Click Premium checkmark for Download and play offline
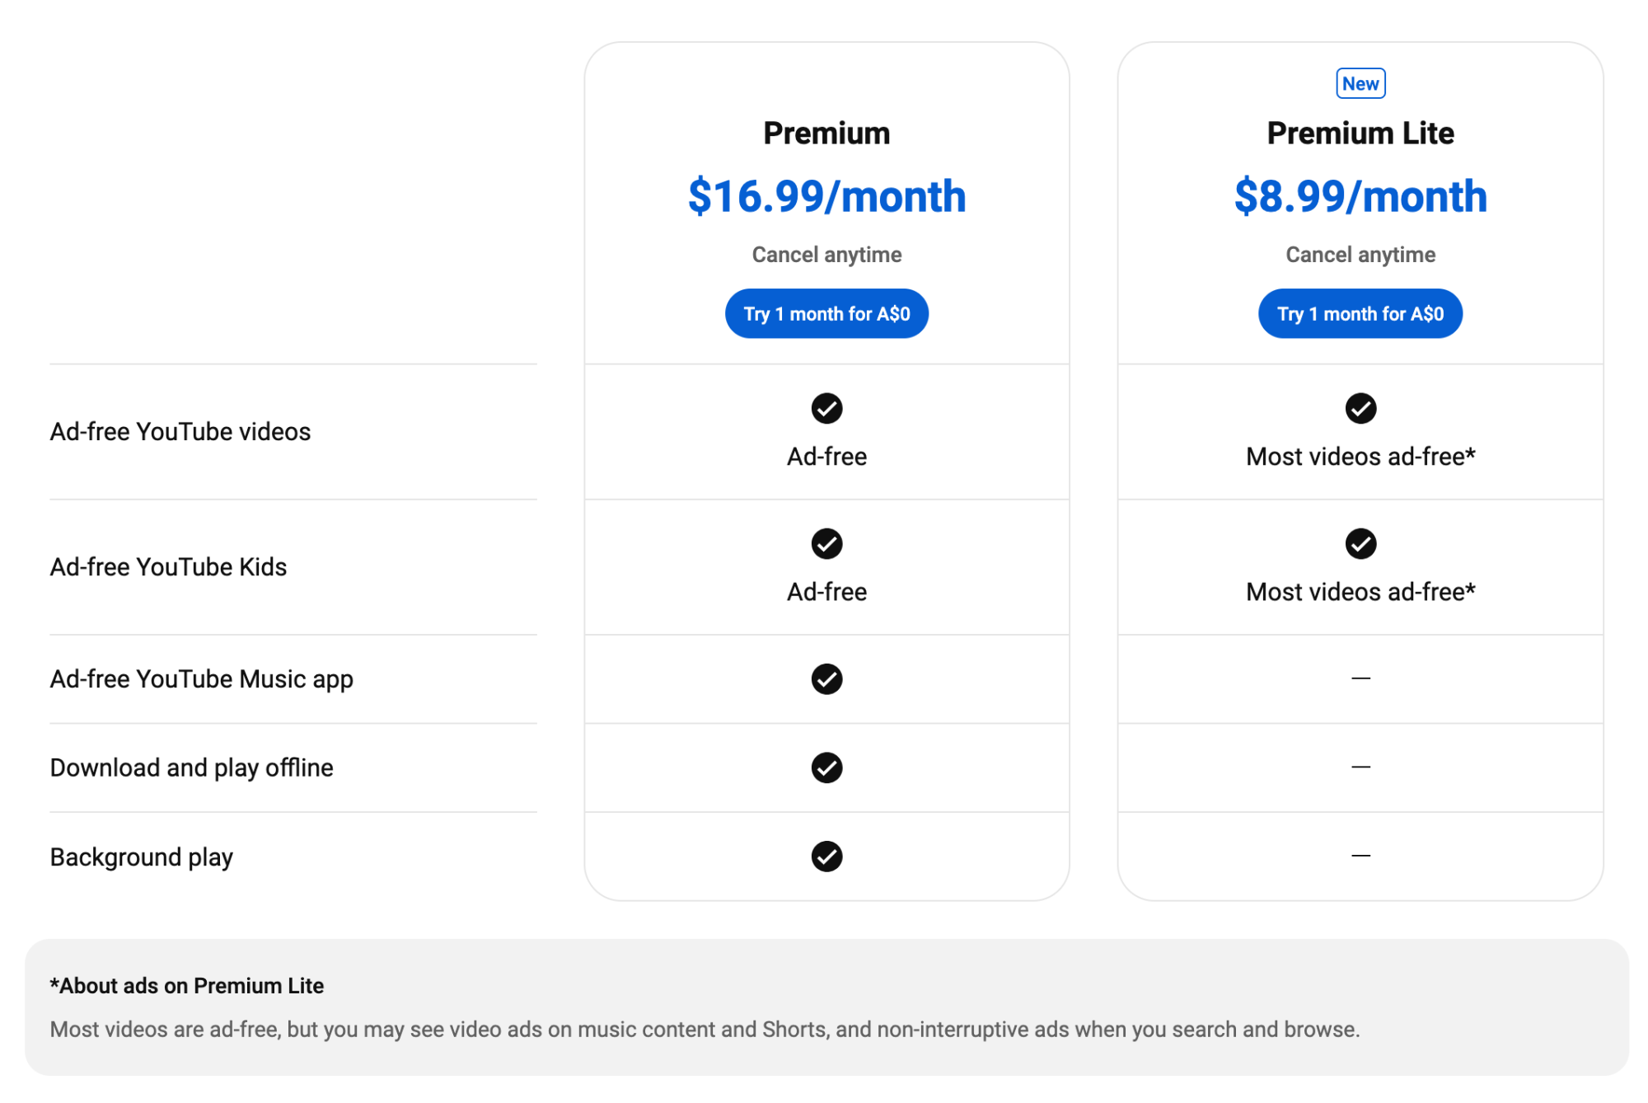This screenshot has width=1648, height=1103. pyautogui.click(x=826, y=767)
